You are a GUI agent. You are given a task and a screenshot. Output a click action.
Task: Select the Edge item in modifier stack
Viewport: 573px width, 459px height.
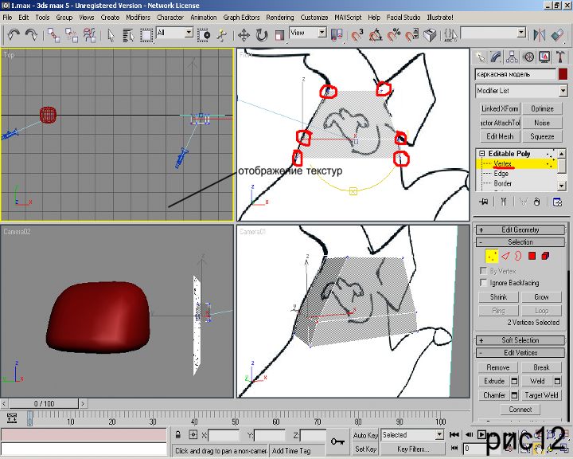coord(501,173)
